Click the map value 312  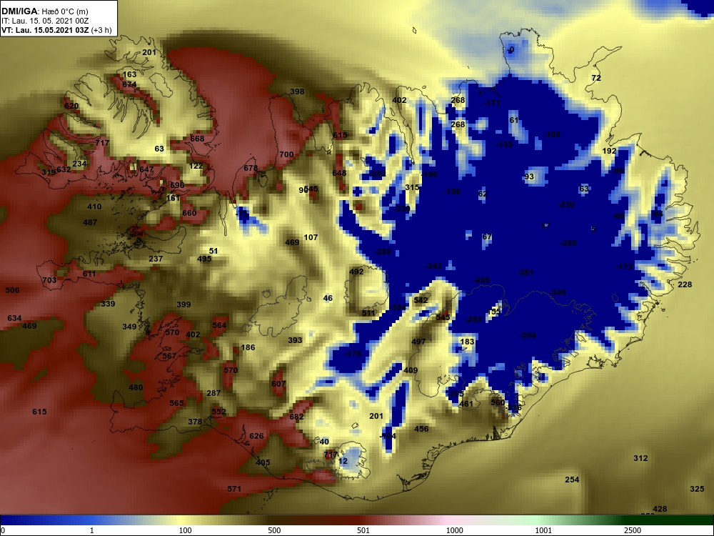(640, 458)
